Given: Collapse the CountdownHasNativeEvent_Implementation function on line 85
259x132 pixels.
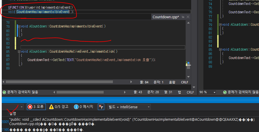Looking at the screenshot, I should tap(19, 52).
